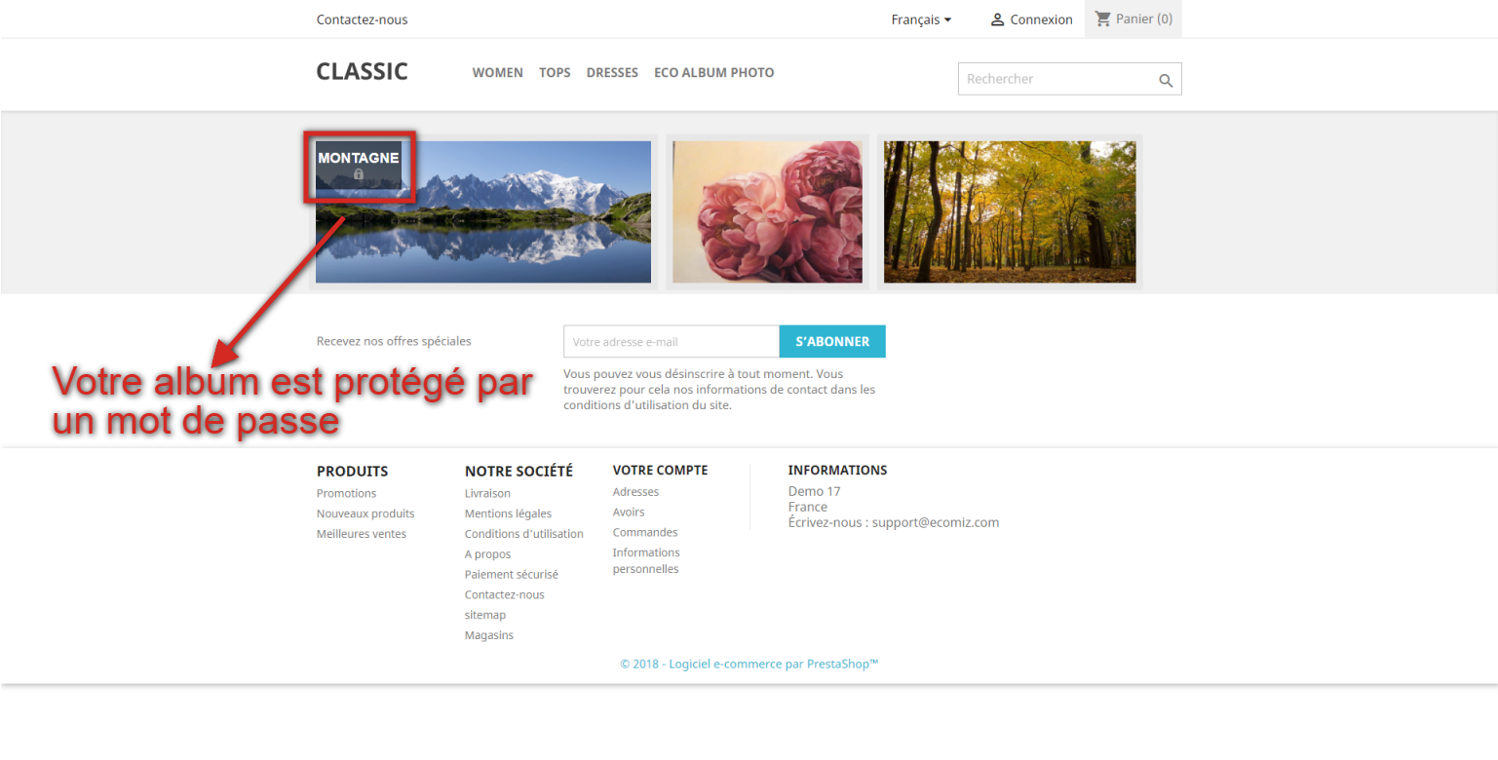Open the autumn forest album thumbnail
1498x760 pixels.
[x=1010, y=211]
